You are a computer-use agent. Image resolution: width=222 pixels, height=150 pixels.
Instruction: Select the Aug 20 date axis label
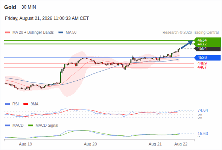click(x=90, y=144)
